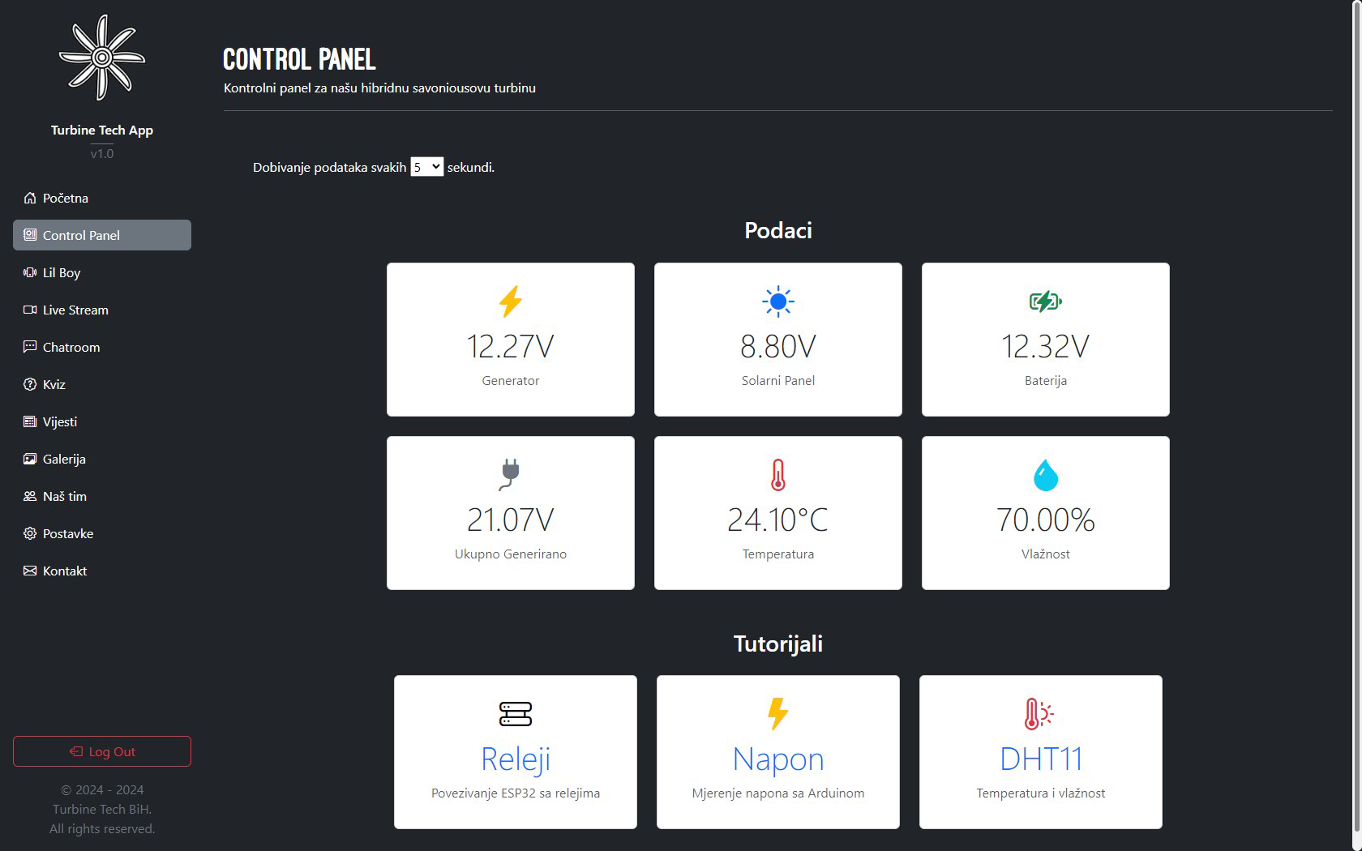This screenshot has width=1362, height=851.
Task: Click the plug icon for Ukupno Generirano
Action: pos(510,475)
